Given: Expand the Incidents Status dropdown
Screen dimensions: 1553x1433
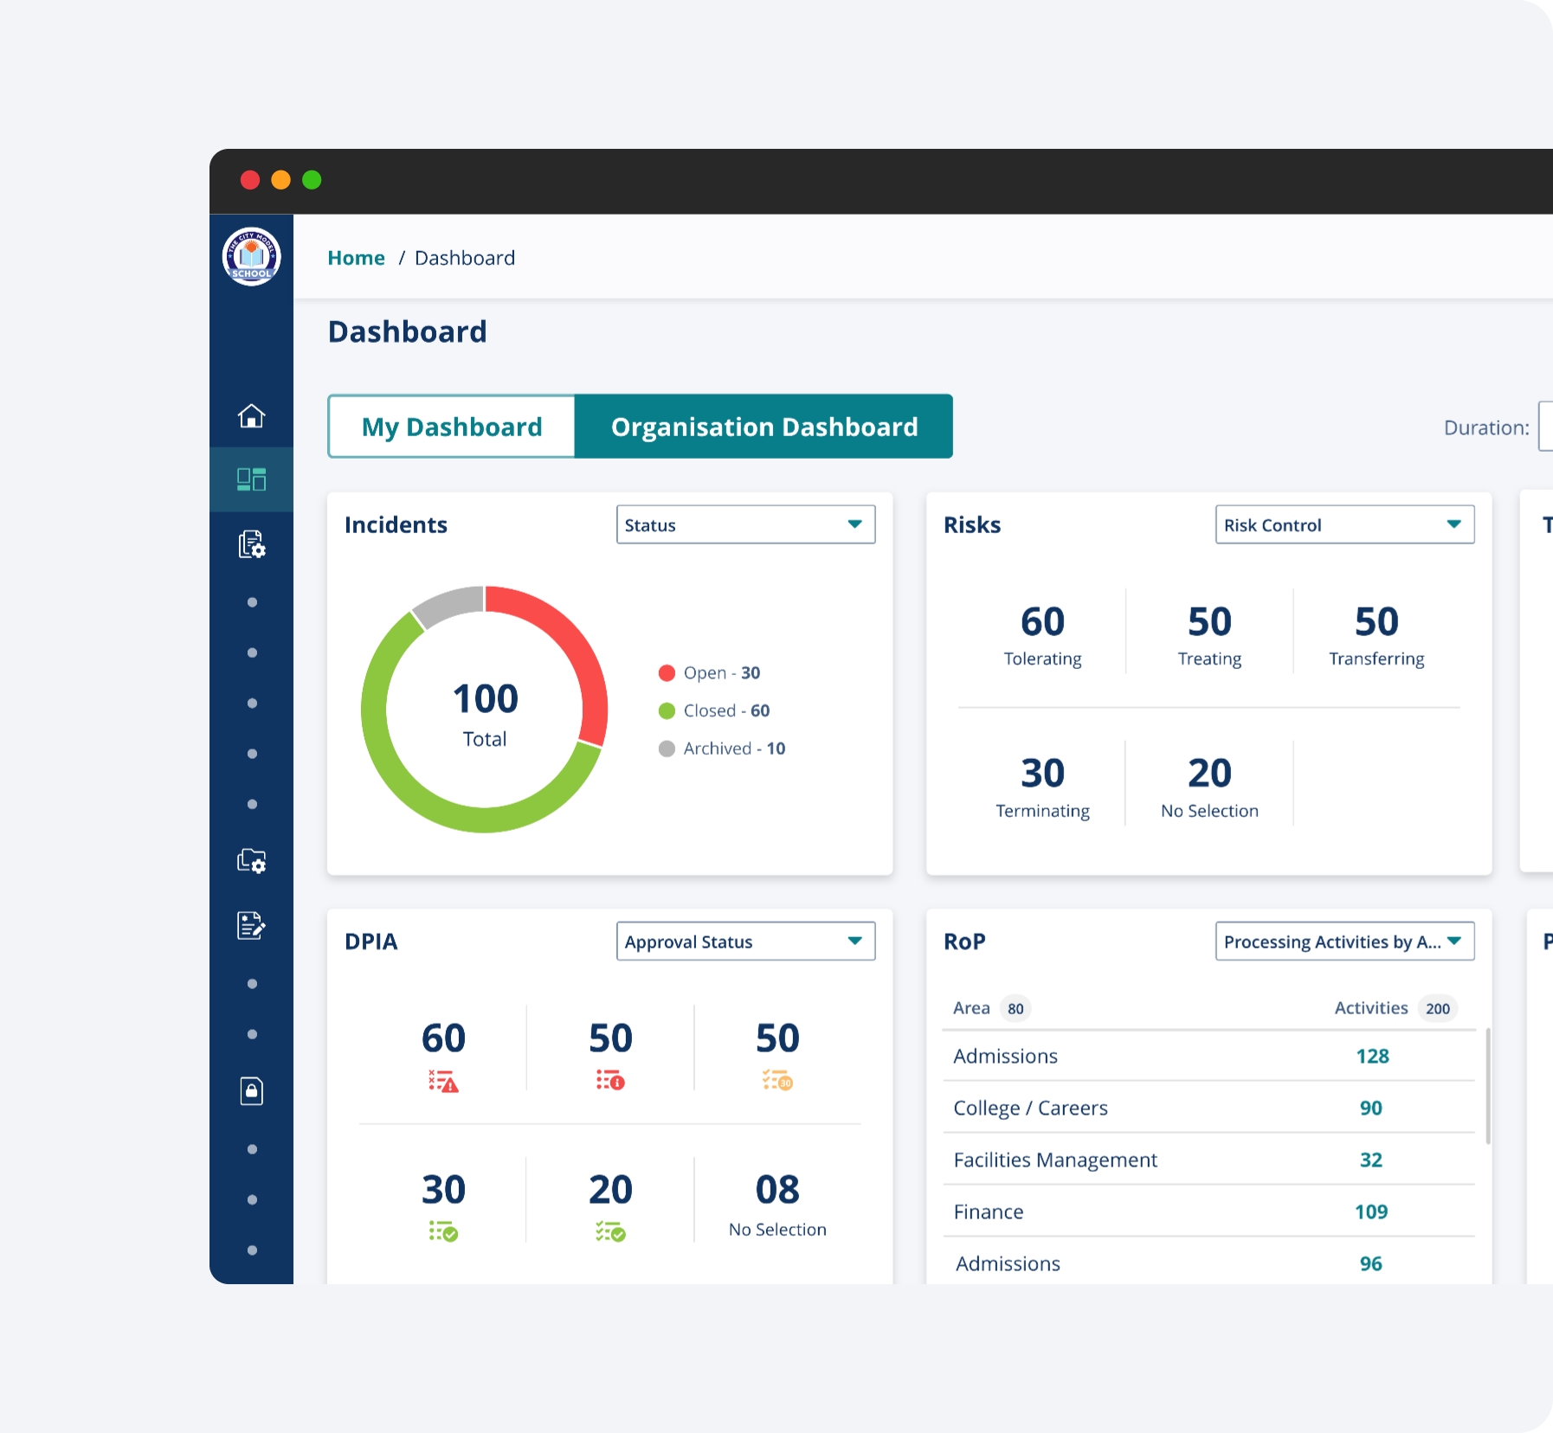Looking at the screenshot, I should pyautogui.click(x=745, y=524).
